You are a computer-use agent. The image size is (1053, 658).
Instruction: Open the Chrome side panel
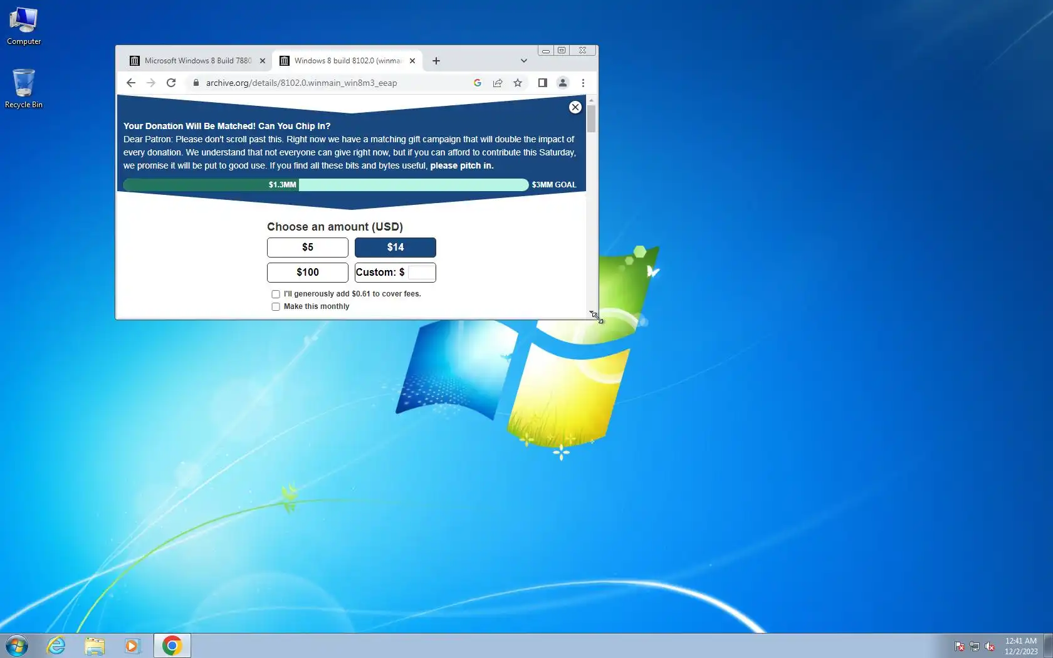(x=543, y=83)
